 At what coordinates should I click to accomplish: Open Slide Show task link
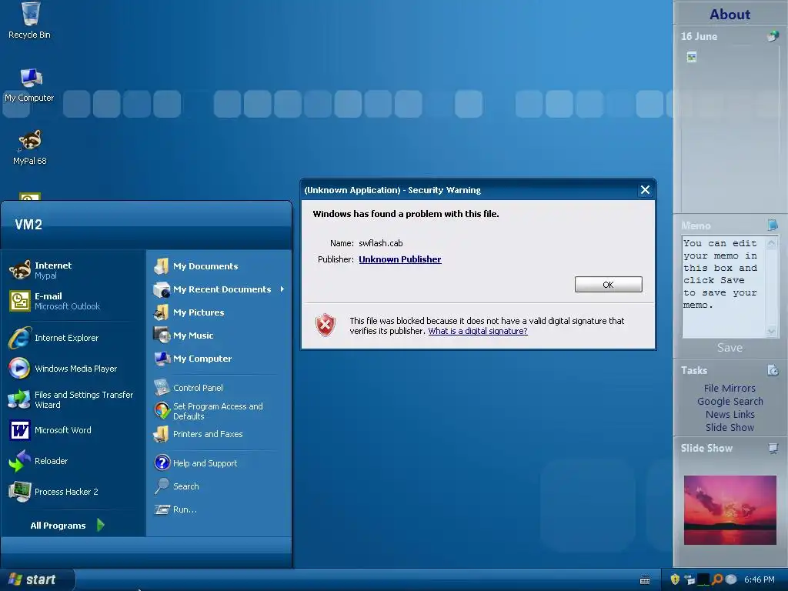tap(730, 427)
